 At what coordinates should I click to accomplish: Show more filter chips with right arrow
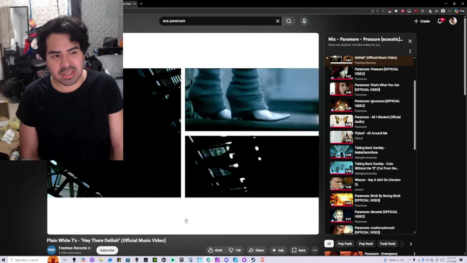coord(411,244)
